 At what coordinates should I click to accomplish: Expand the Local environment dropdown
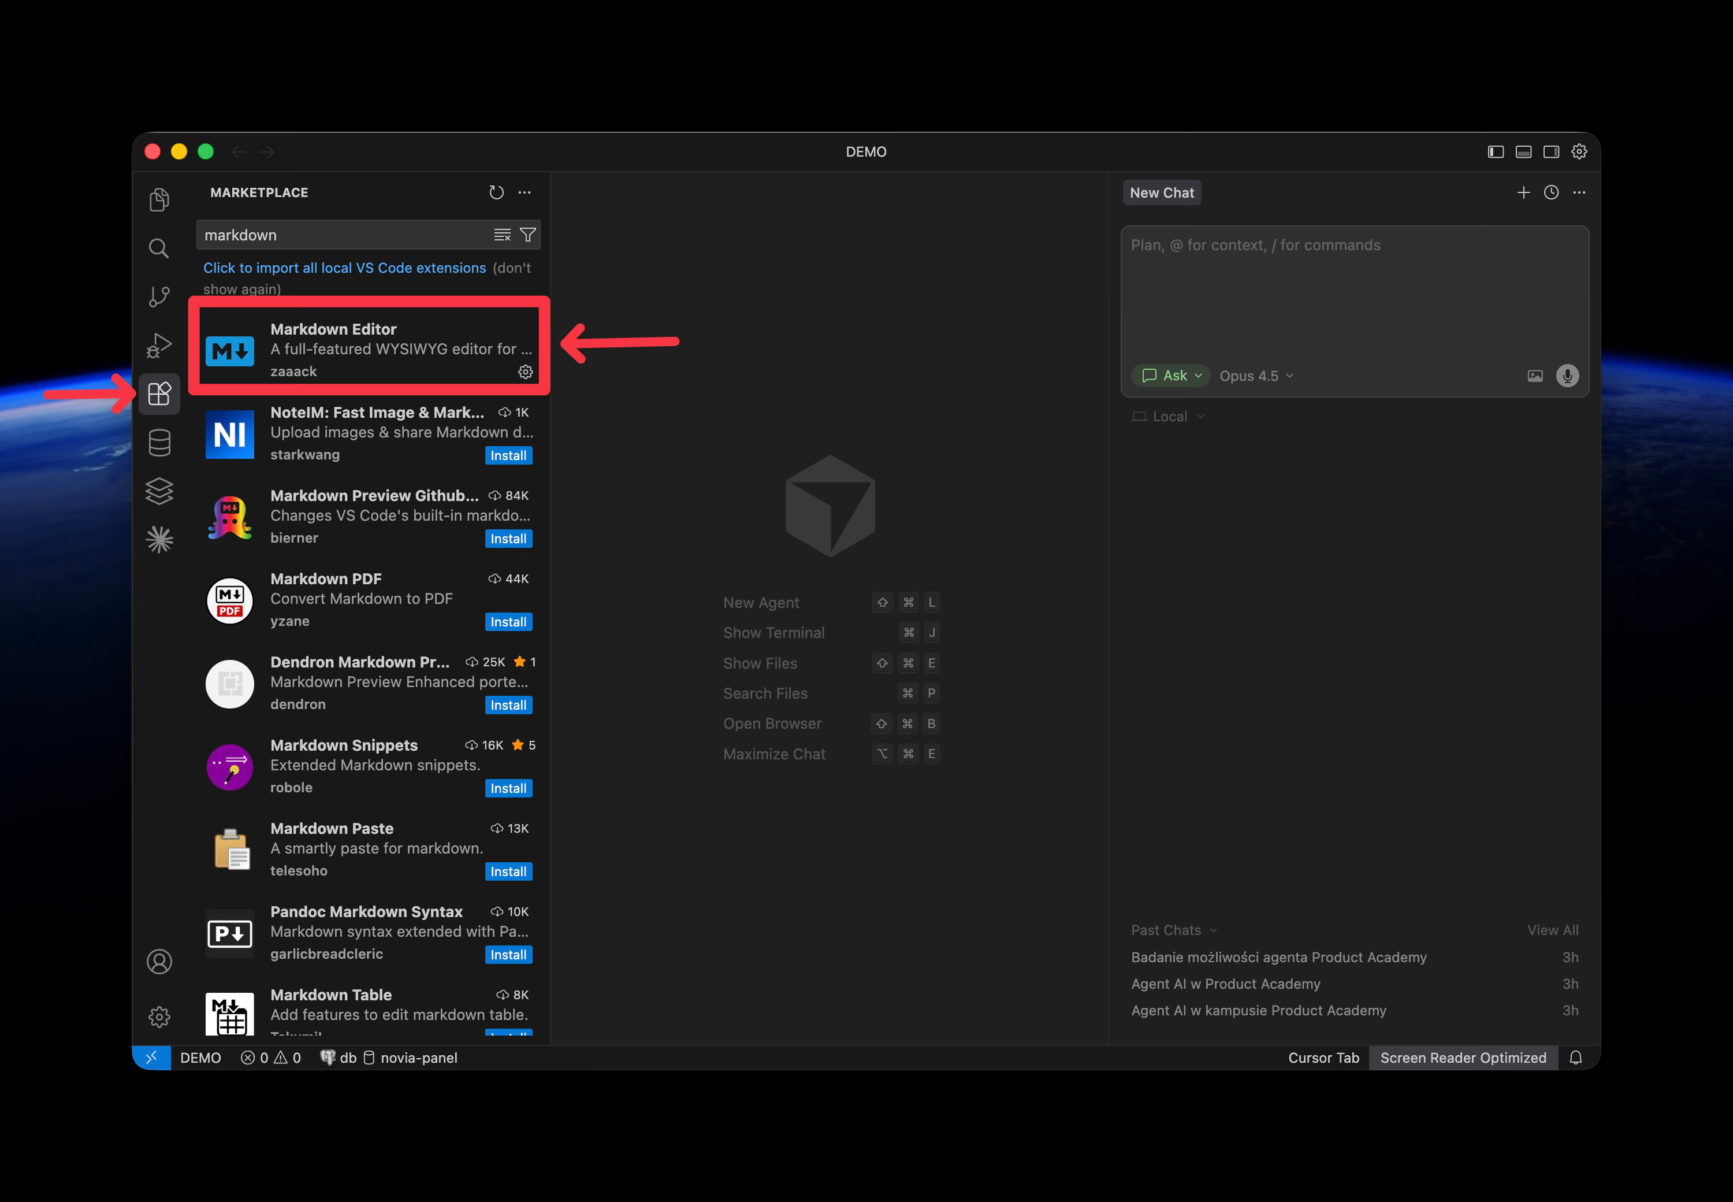1169,417
